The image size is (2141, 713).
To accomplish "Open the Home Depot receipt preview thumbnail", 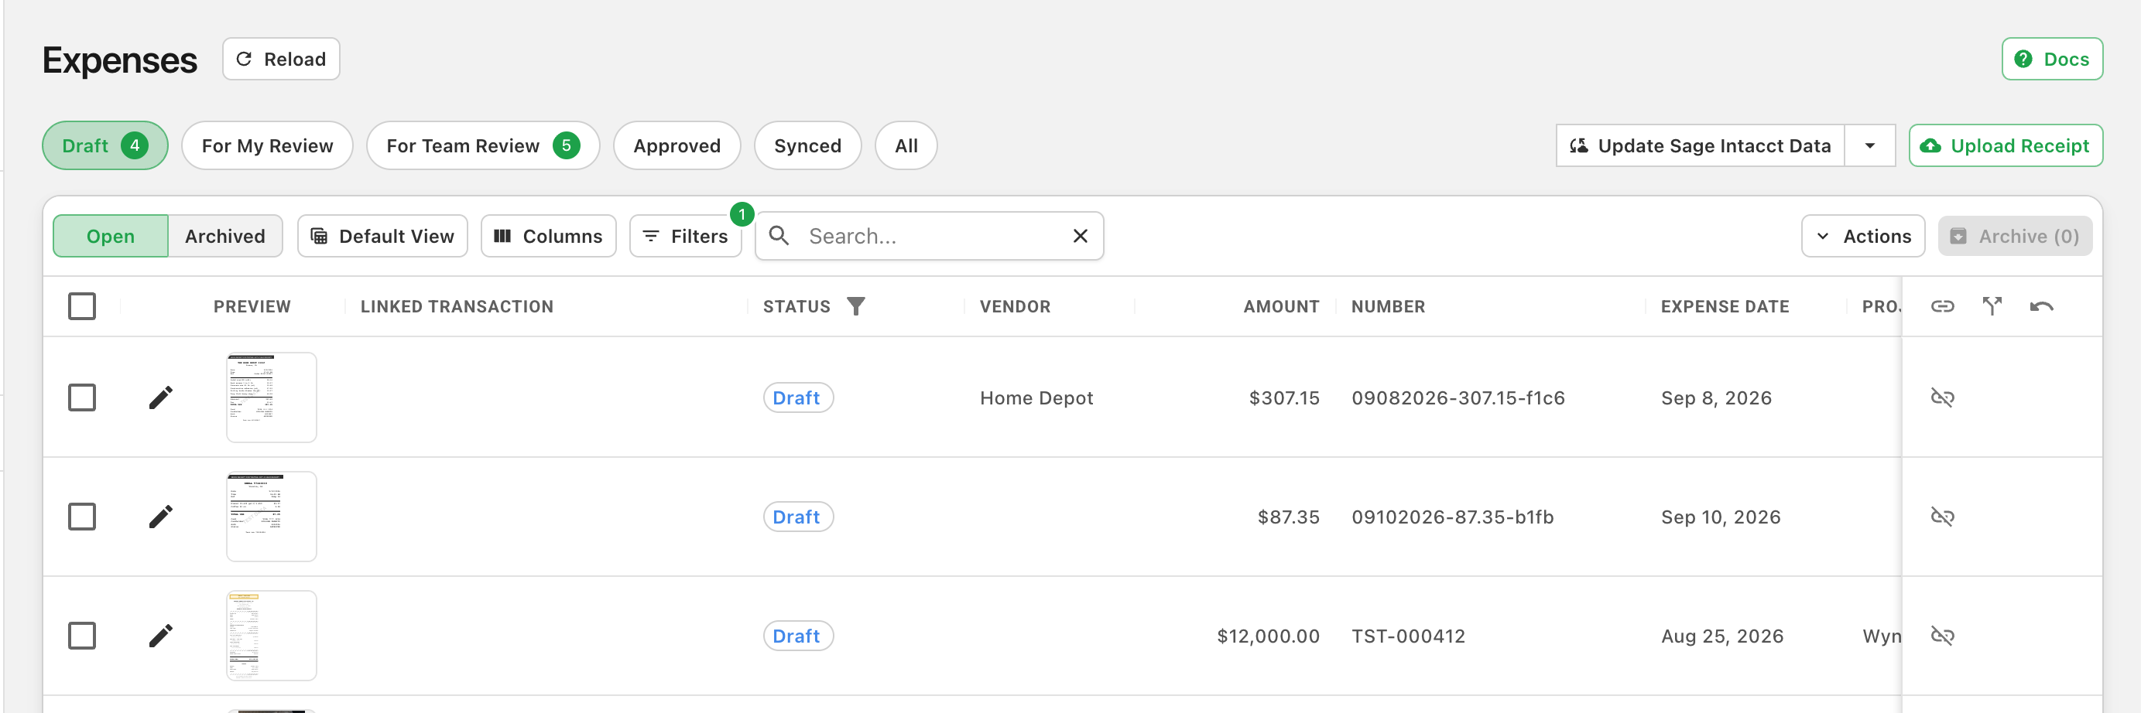I will (271, 397).
